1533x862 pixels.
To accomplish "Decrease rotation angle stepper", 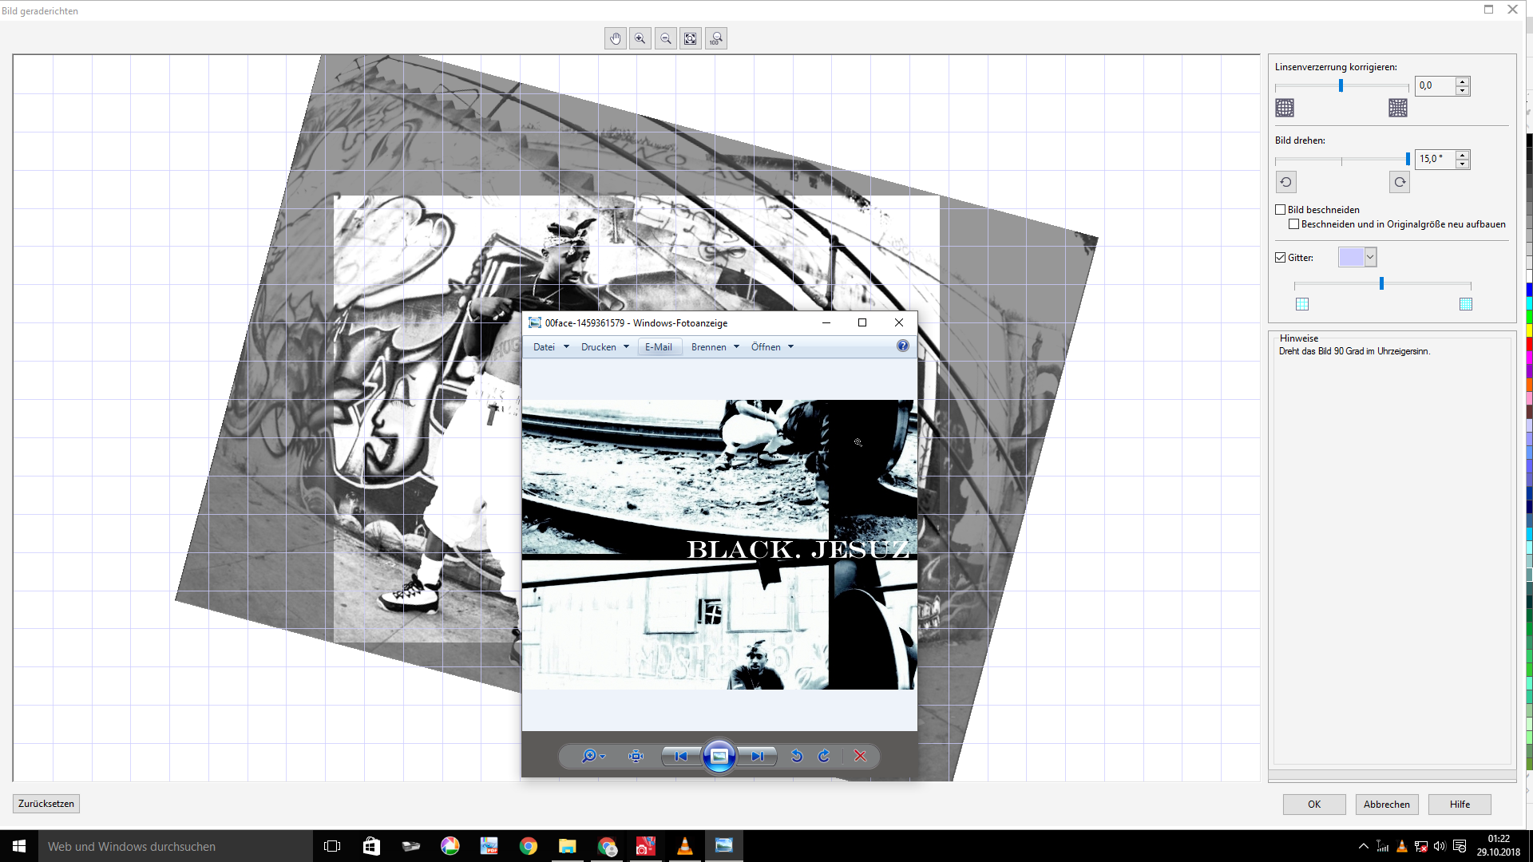I will point(1462,164).
